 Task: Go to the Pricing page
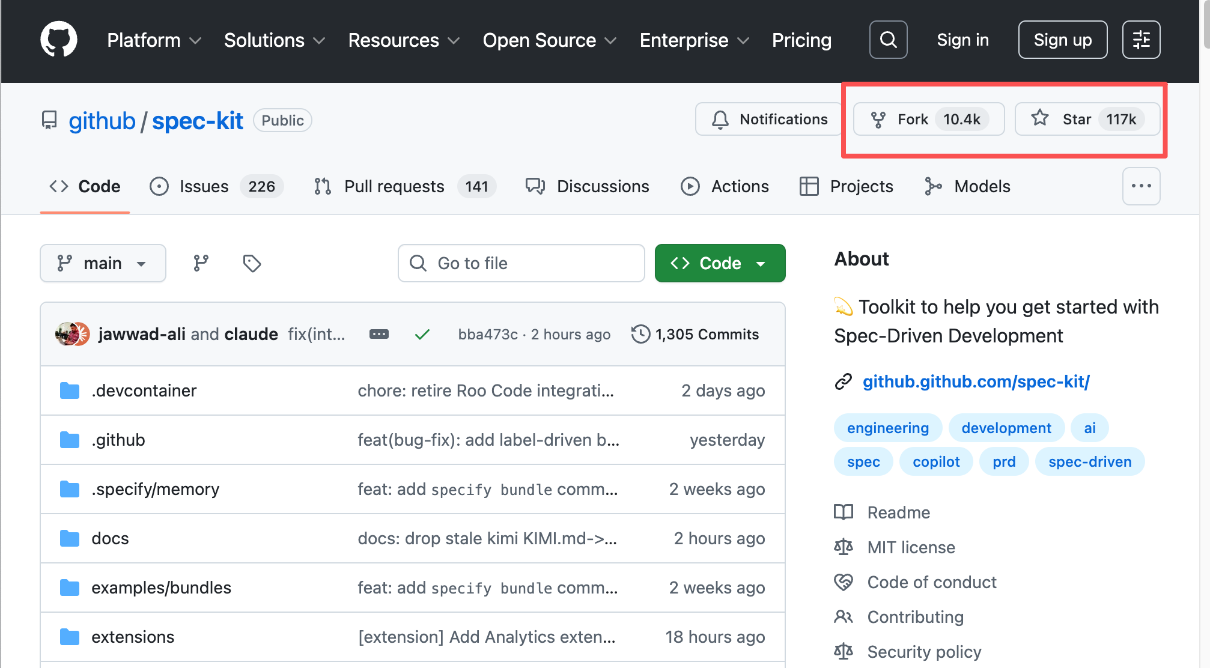801,40
